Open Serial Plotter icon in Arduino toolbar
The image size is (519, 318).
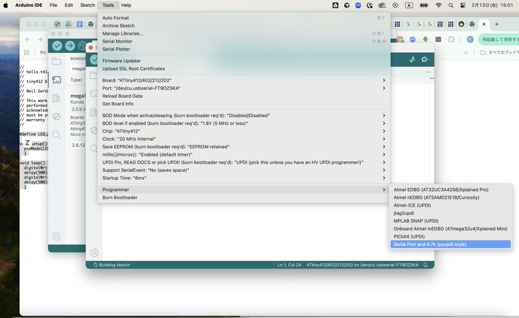pyautogui.click(x=412, y=59)
